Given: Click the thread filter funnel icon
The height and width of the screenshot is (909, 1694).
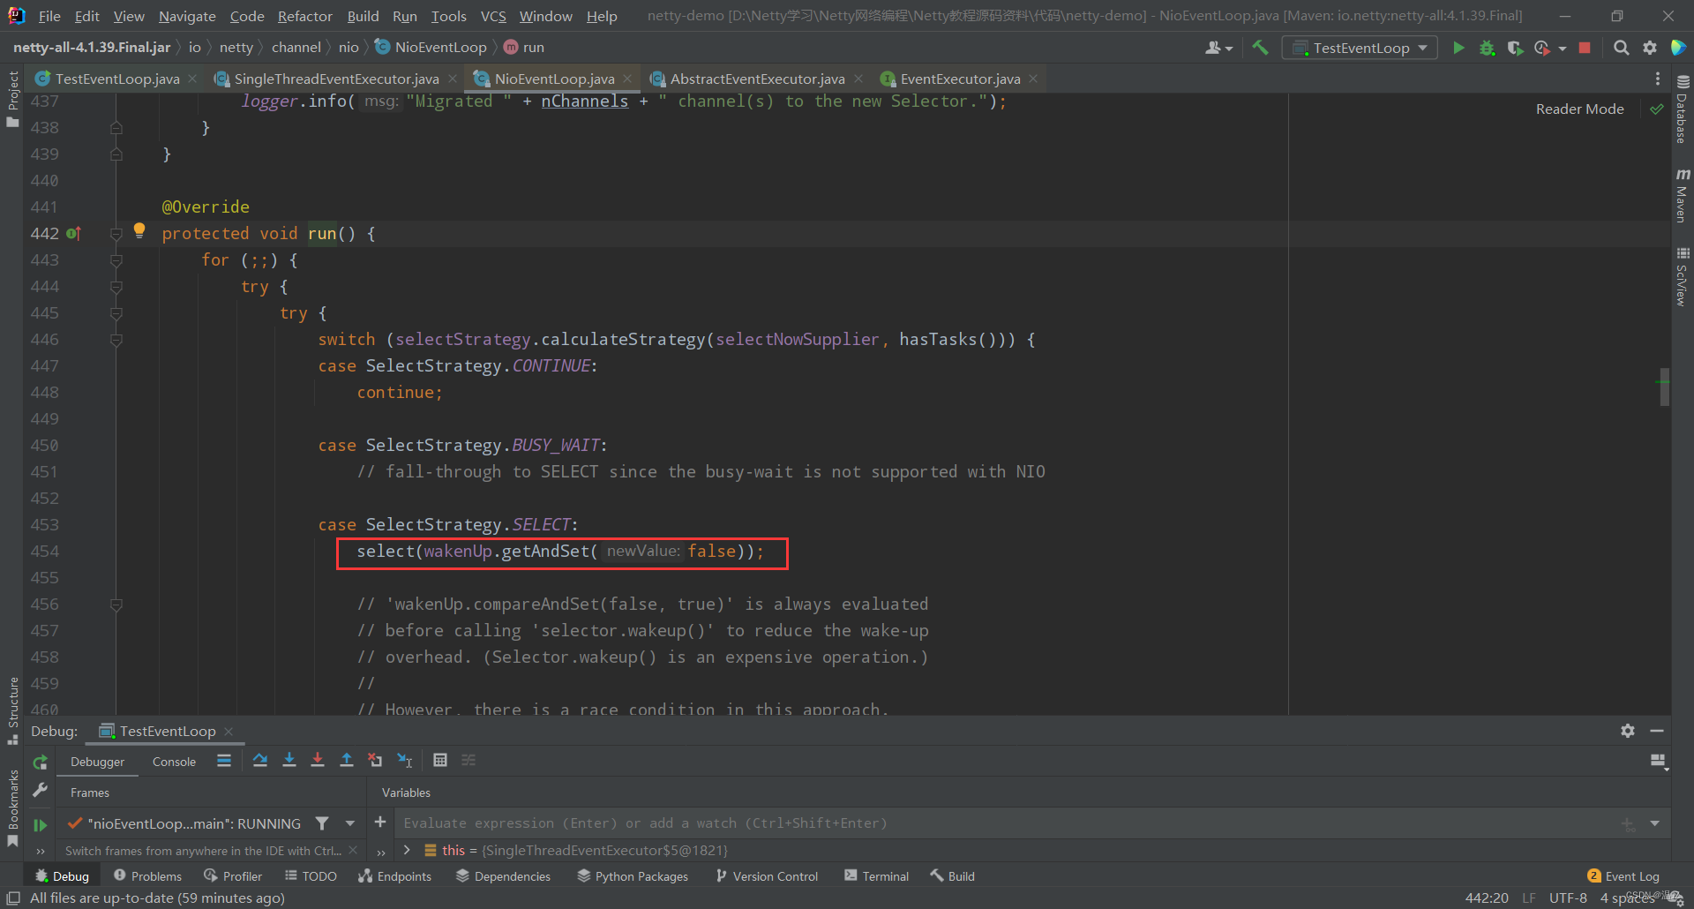Looking at the screenshot, I should click(x=322, y=823).
